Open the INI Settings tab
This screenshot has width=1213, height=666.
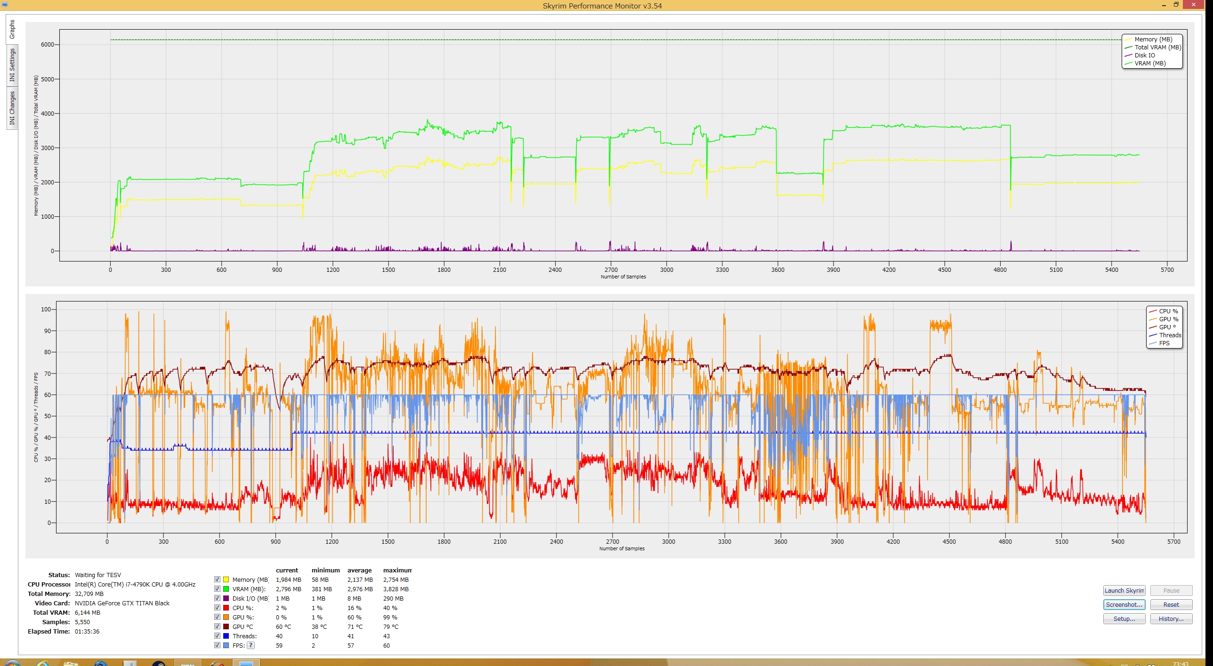coord(12,65)
